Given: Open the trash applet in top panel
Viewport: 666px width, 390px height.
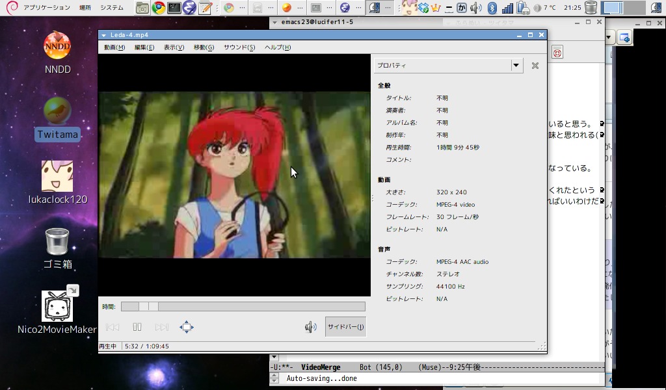Looking at the screenshot, I should pyautogui.click(x=591, y=8).
